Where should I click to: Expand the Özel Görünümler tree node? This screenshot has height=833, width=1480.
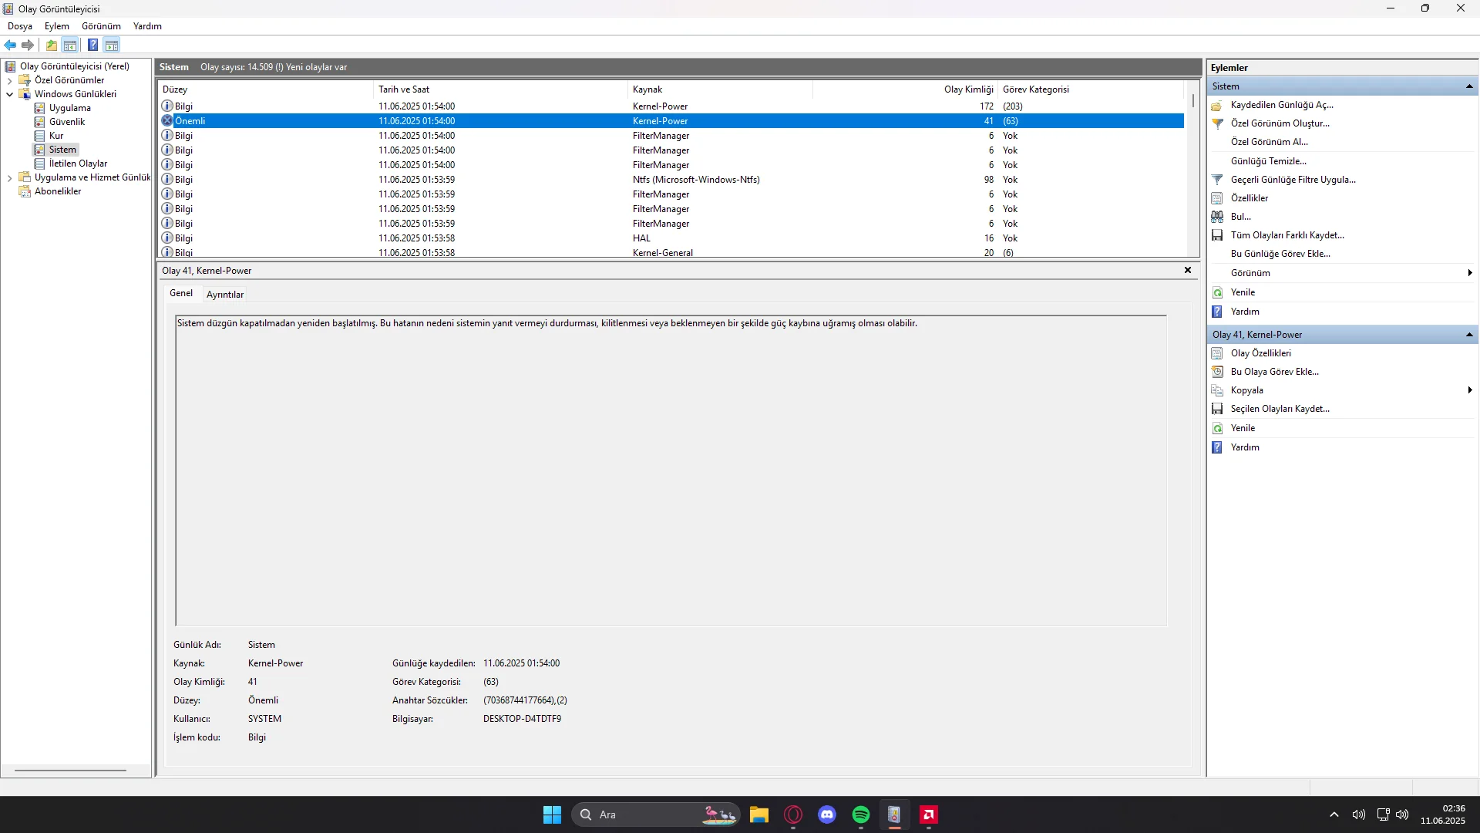(9, 80)
